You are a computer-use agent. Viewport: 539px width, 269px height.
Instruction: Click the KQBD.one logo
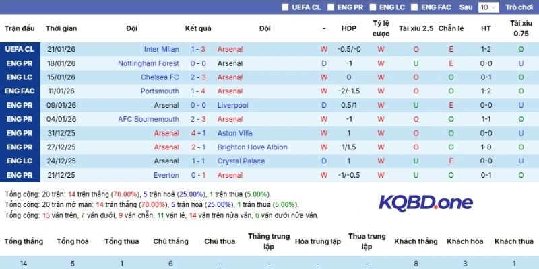pyautogui.click(x=425, y=202)
